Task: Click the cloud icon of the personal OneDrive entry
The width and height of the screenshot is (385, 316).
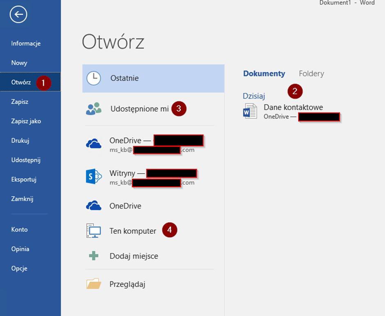Action: click(93, 206)
